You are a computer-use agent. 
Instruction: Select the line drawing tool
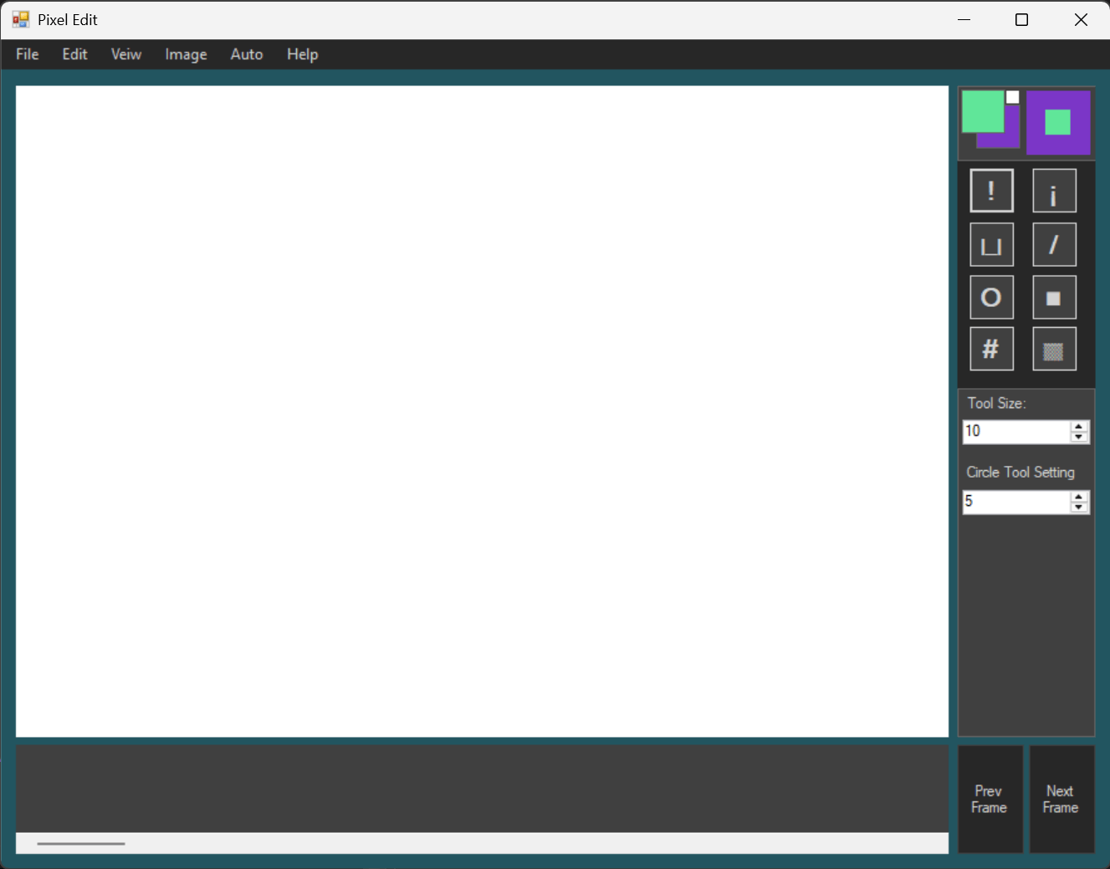[x=1054, y=243]
